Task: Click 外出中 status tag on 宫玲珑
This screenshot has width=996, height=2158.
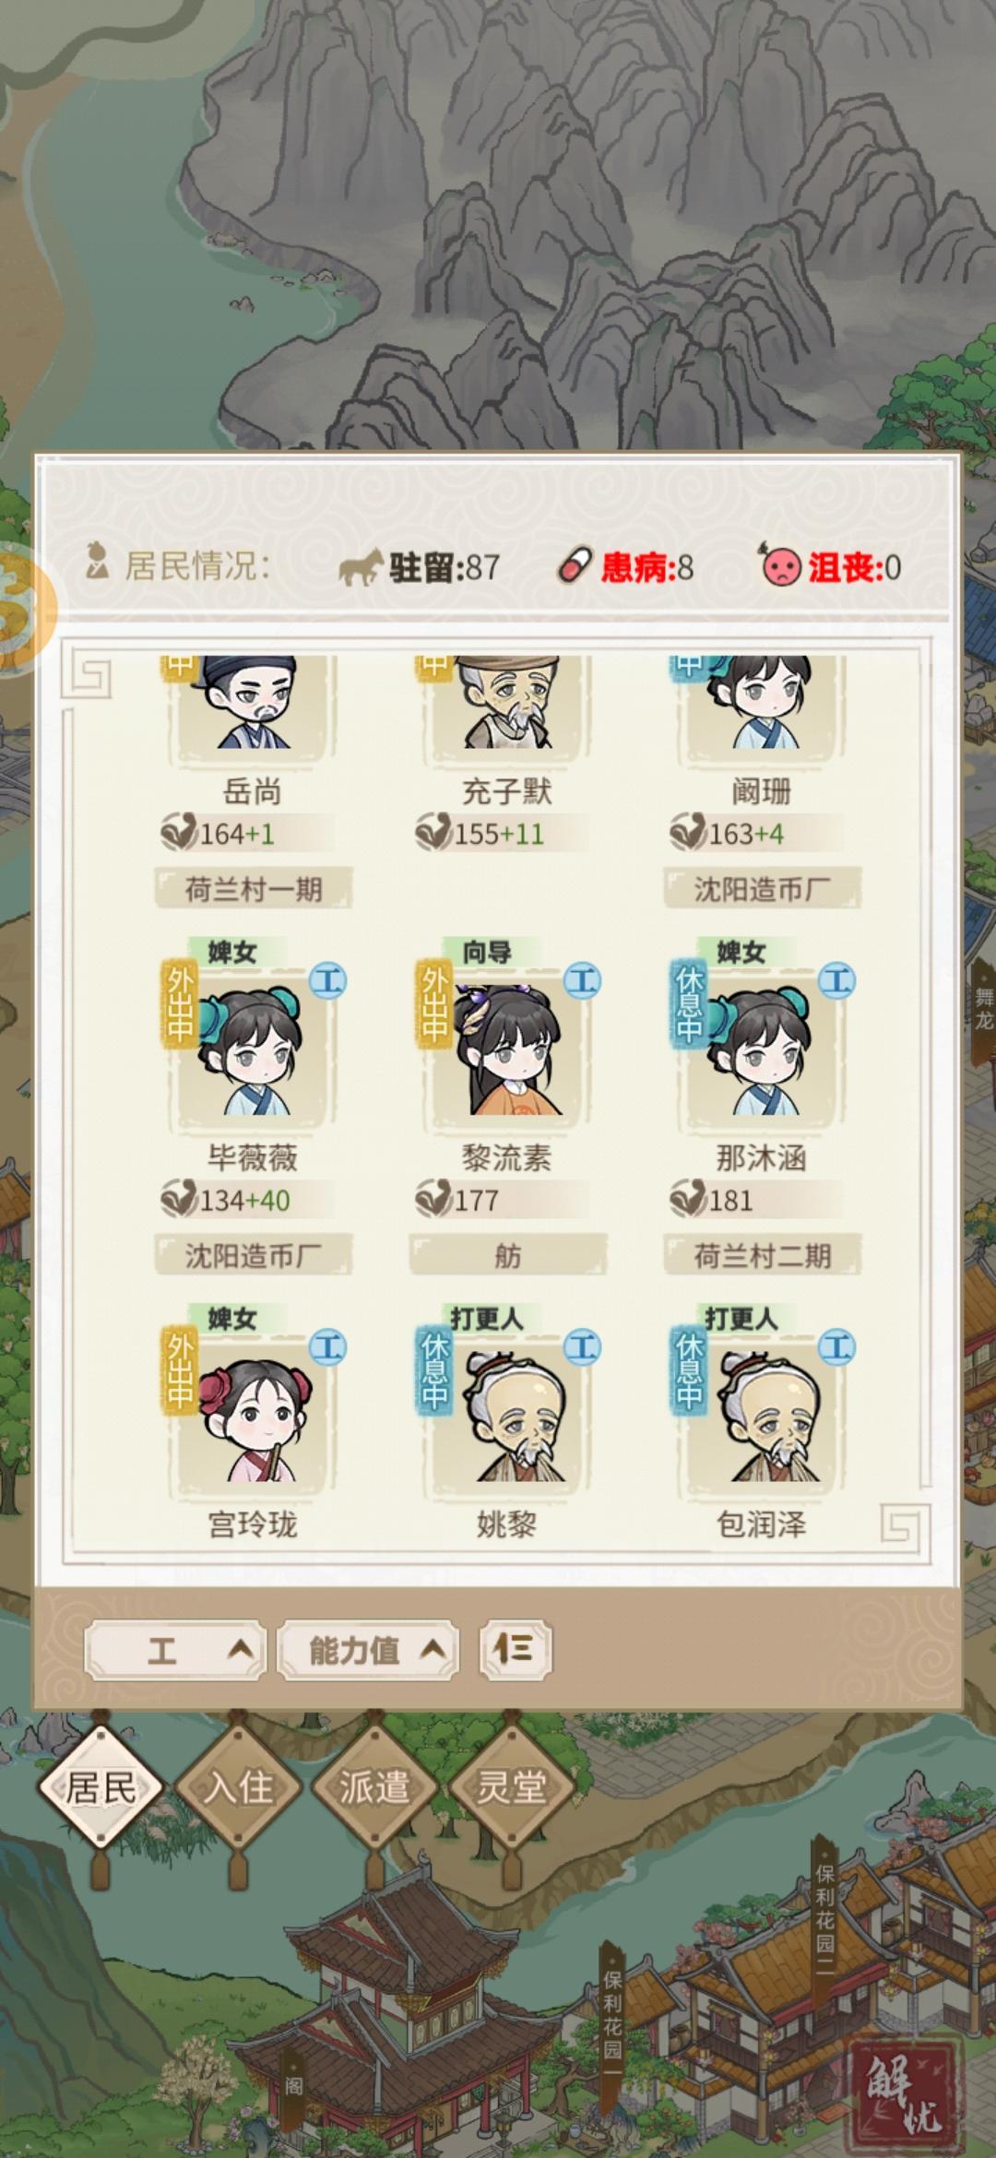Action: [x=179, y=1372]
